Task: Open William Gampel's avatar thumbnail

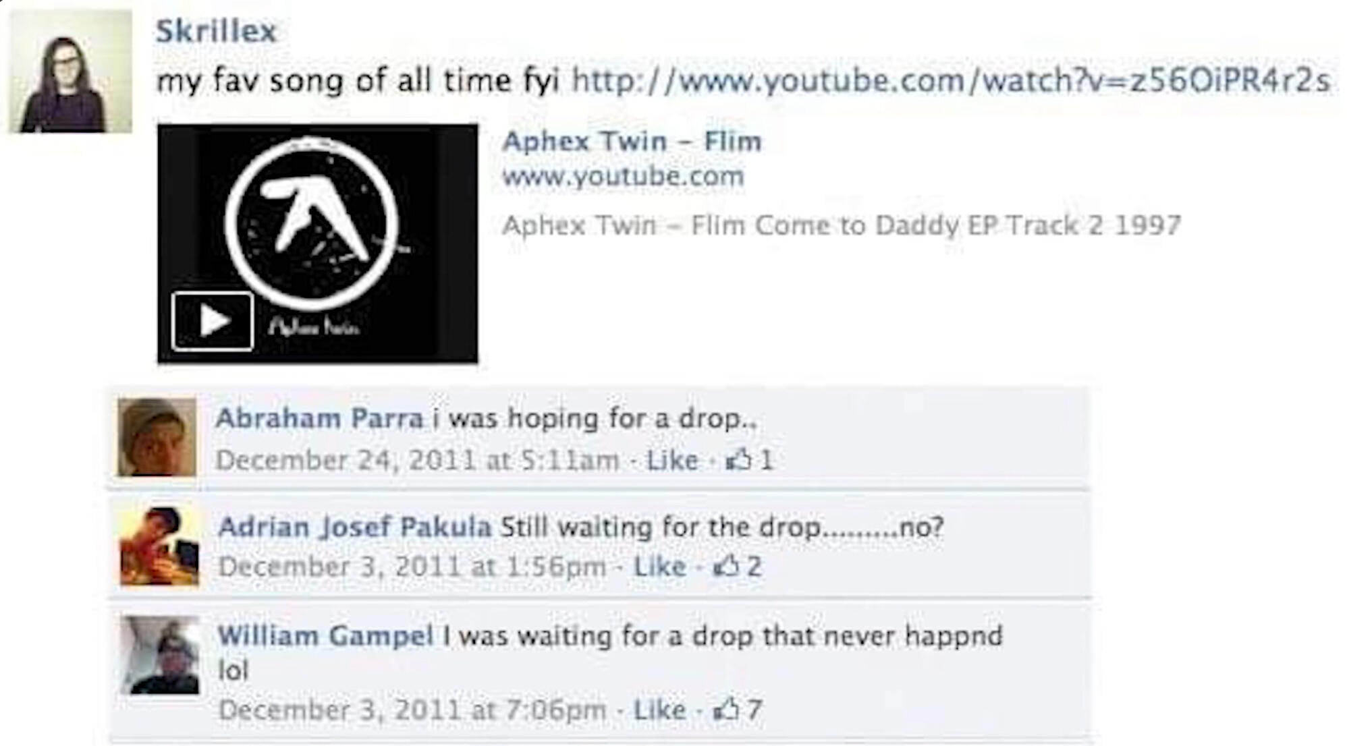Action: 161,655
